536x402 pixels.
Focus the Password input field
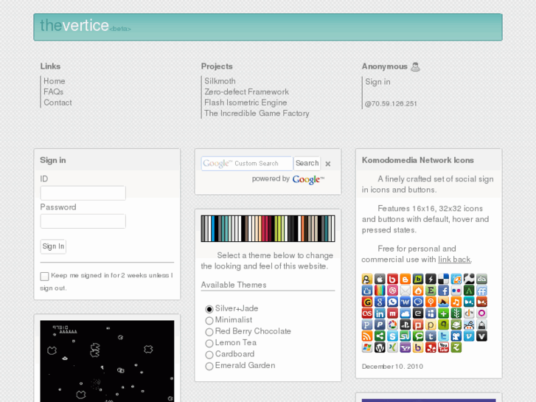tap(83, 221)
